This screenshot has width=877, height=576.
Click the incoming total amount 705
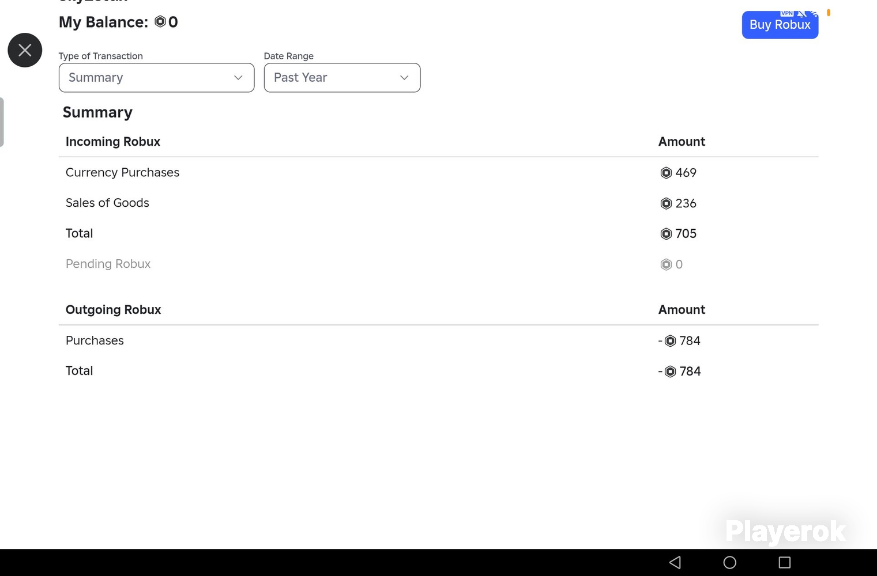pos(686,234)
